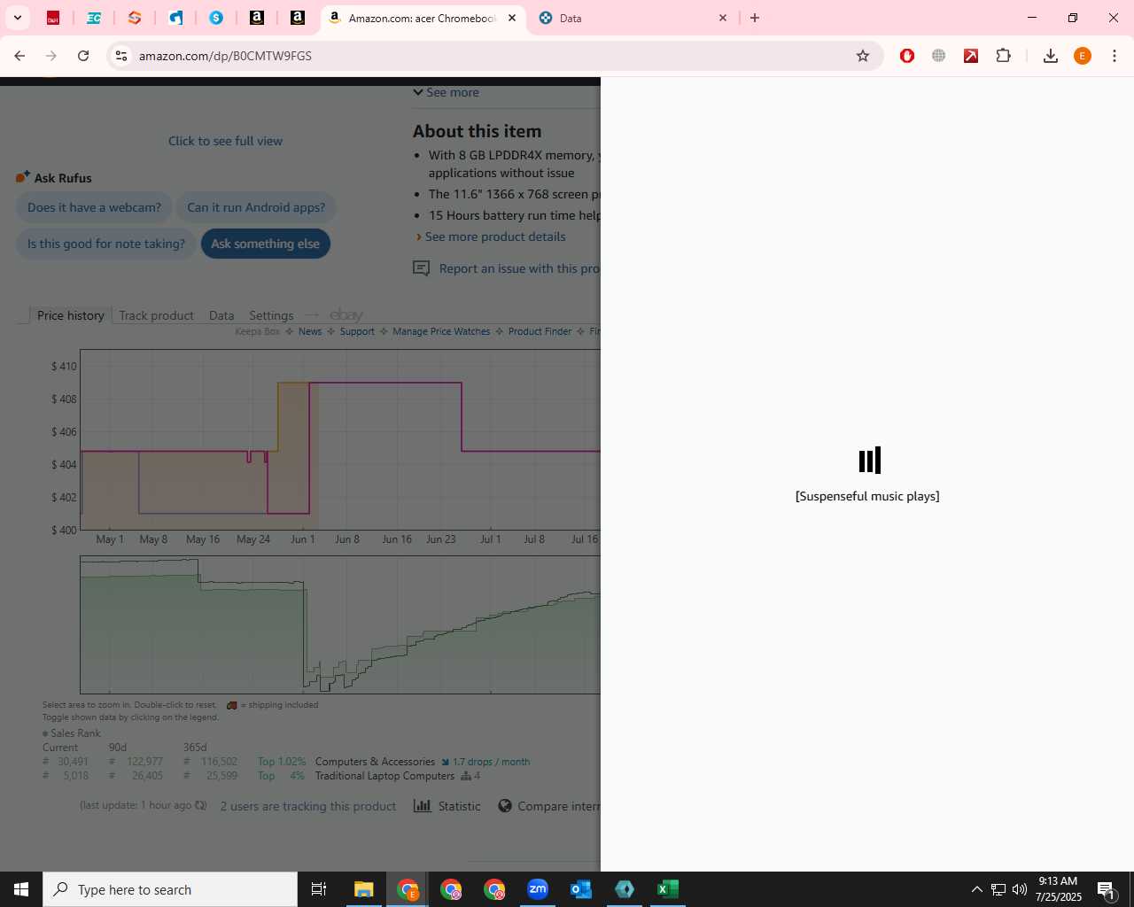Viewport: 1134px width, 907px height.
Task: Reload the Amazon page
Action: 83,56
